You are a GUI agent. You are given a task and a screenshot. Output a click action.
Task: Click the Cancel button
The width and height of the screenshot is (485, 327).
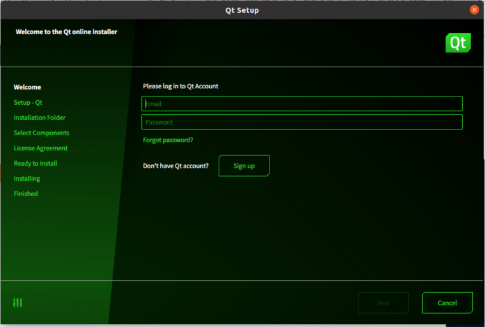click(x=447, y=303)
